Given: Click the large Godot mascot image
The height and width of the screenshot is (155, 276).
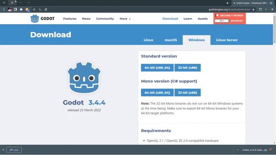Looking at the screenshot, I should pyautogui.click(x=84, y=77).
